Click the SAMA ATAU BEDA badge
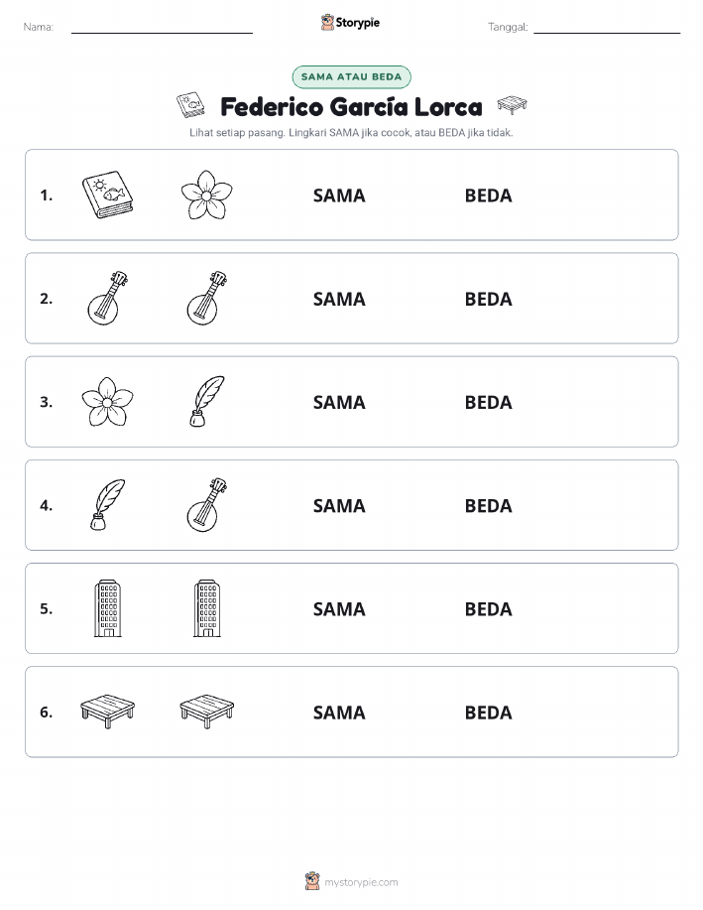The height and width of the screenshot is (910, 703). 351,76
